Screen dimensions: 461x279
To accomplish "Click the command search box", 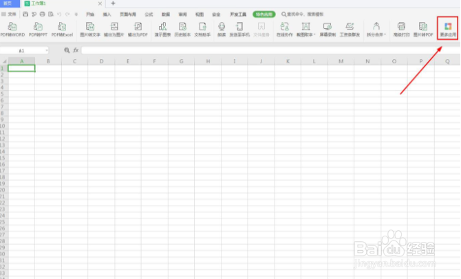I will click(x=303, y=14).
